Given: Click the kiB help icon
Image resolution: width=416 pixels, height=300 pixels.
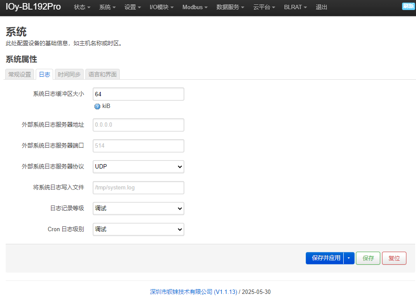Looking at the screenshot, I should tap(98, 106).
